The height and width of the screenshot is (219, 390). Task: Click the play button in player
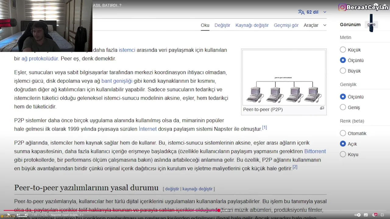(9, 214)
